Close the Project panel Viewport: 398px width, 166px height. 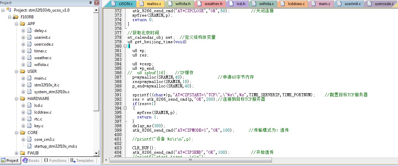[x=96, y=3]
